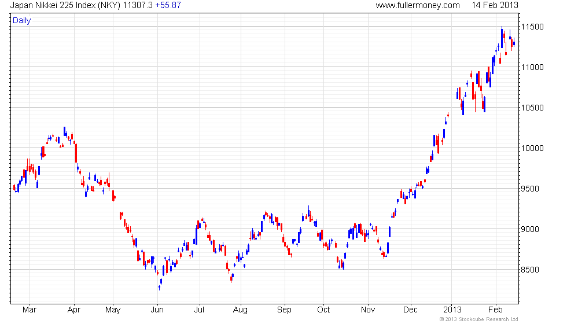
Task: Click the Jun month axis label
Action: click(x=158, y=310)
